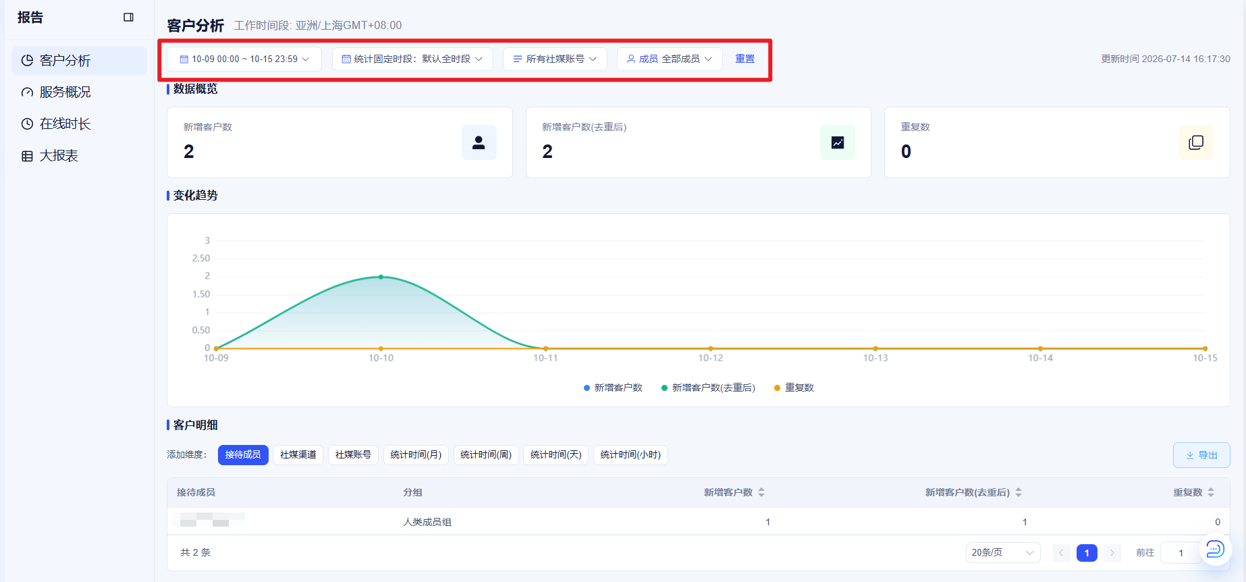Select the 社媒账号 dimension

[x=354, y=455]
